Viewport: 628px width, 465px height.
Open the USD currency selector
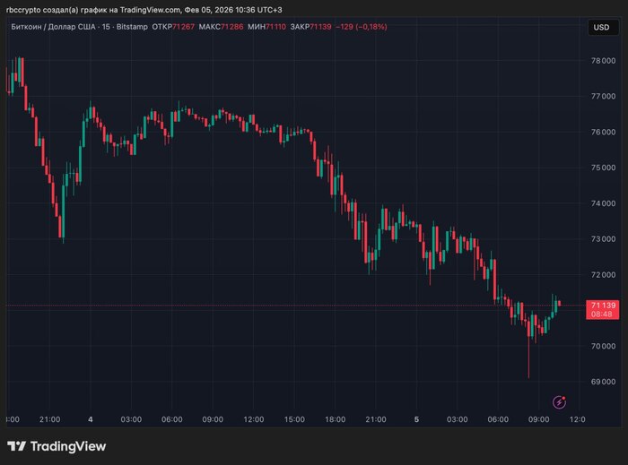tap(600, 28)
